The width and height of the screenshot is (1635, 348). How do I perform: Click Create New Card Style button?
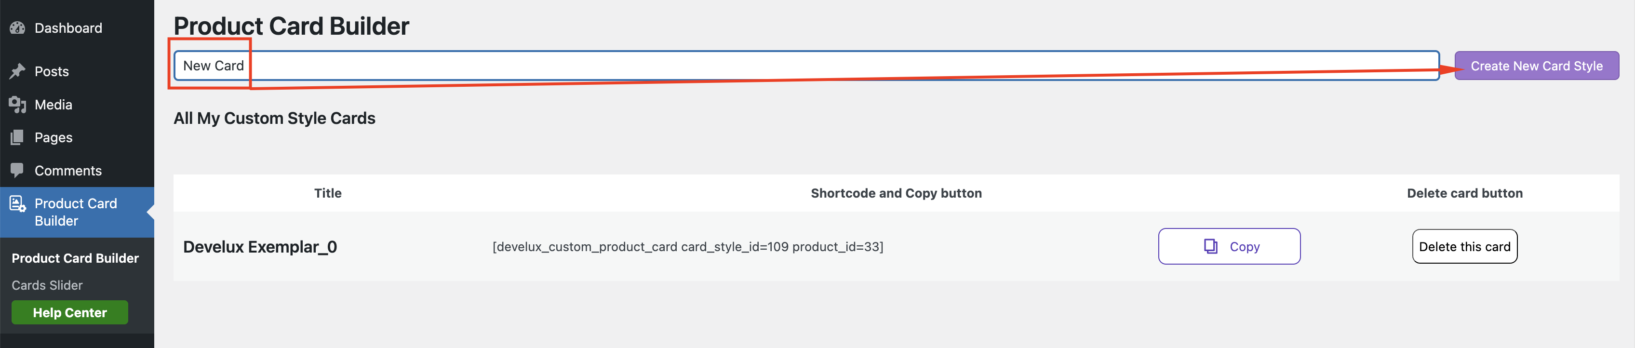pos(1536,66)
